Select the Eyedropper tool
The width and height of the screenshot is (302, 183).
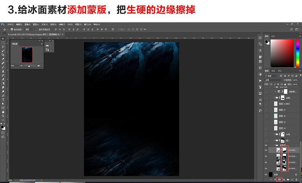[3, 59]
